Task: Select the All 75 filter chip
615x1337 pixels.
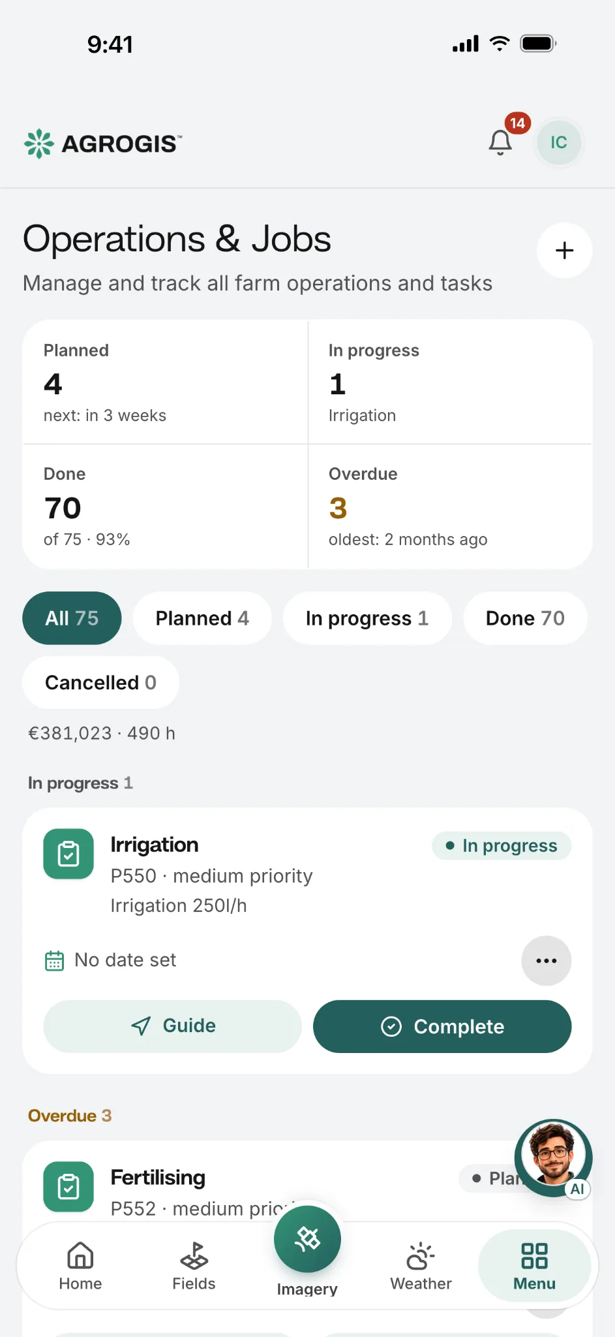Action: (72, 618)
